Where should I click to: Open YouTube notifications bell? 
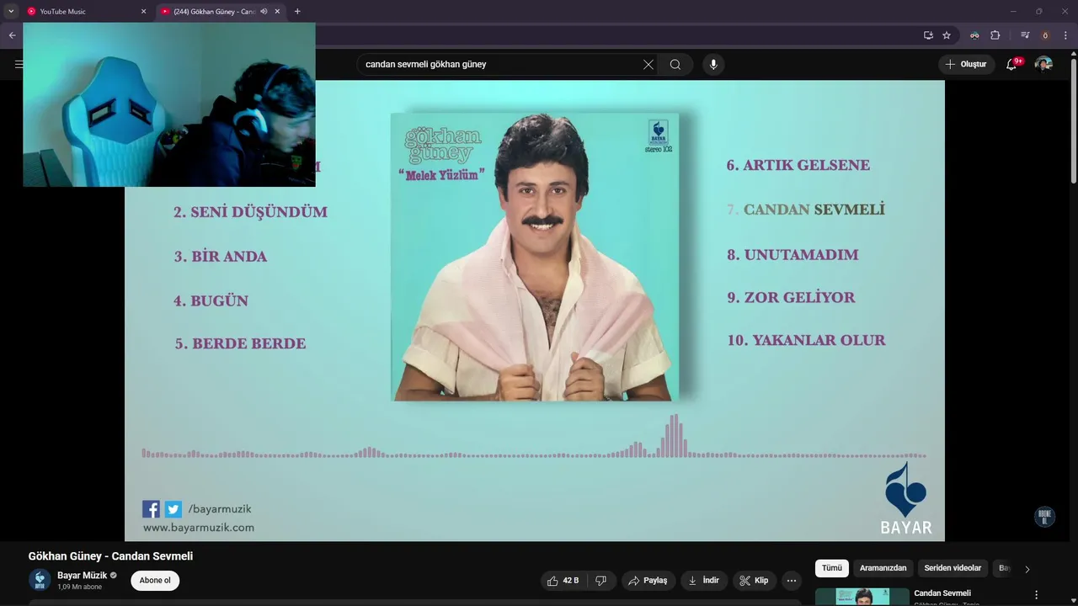1011,64
